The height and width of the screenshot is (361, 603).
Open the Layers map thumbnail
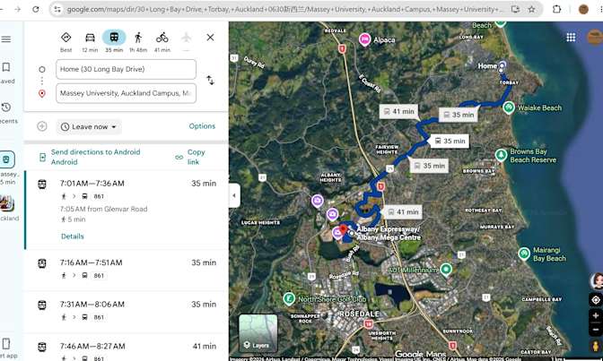[x=258, y=332]
